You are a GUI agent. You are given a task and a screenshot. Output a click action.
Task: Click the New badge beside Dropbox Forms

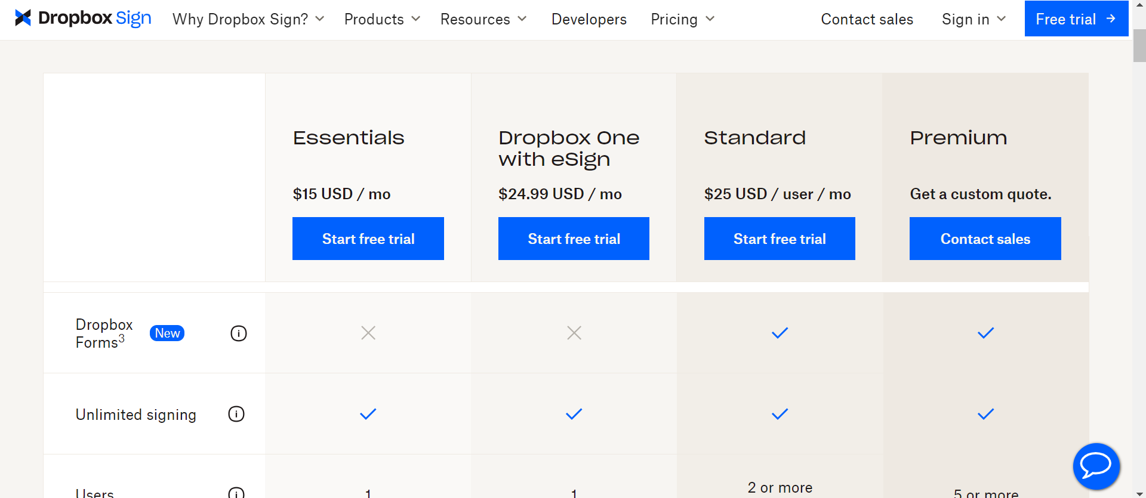click(x=167, y=333)
